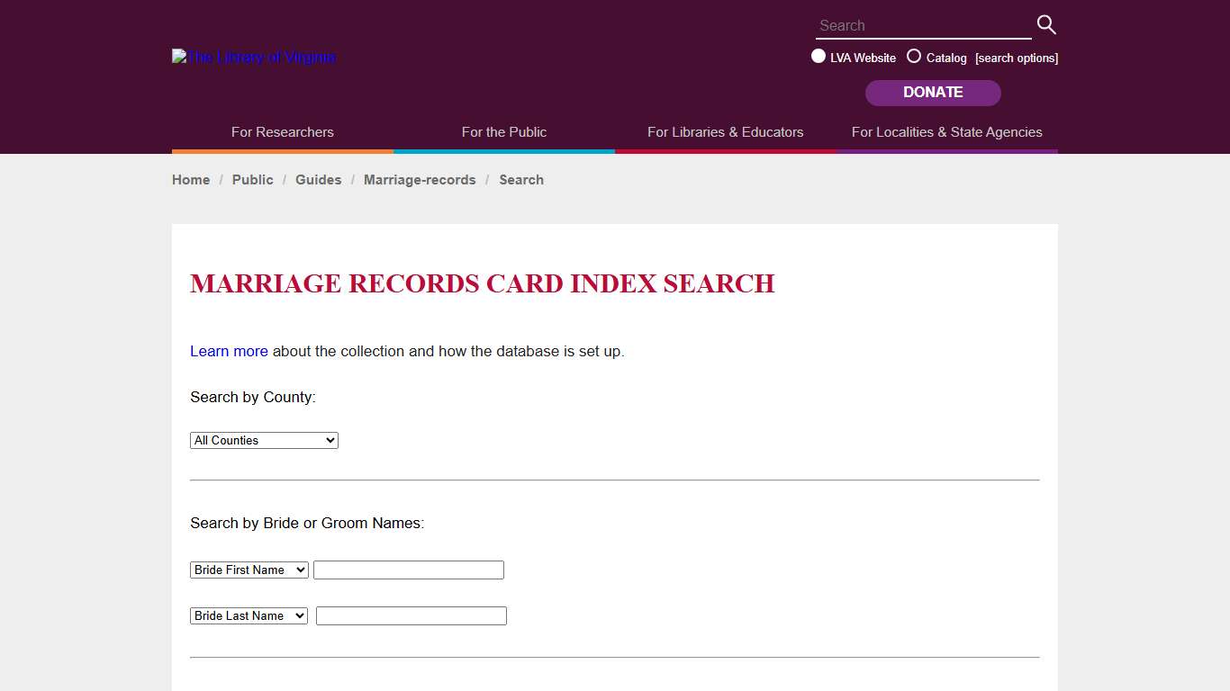Image resolution: width=1230 pixels, height=691 pixels.
Task: Open the For Researchers menu
Action: pos(282,131)
